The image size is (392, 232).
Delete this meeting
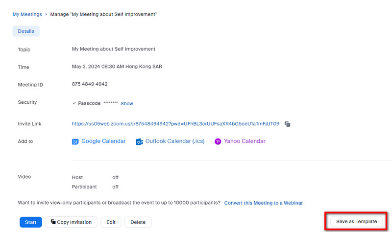click(138, 222)
